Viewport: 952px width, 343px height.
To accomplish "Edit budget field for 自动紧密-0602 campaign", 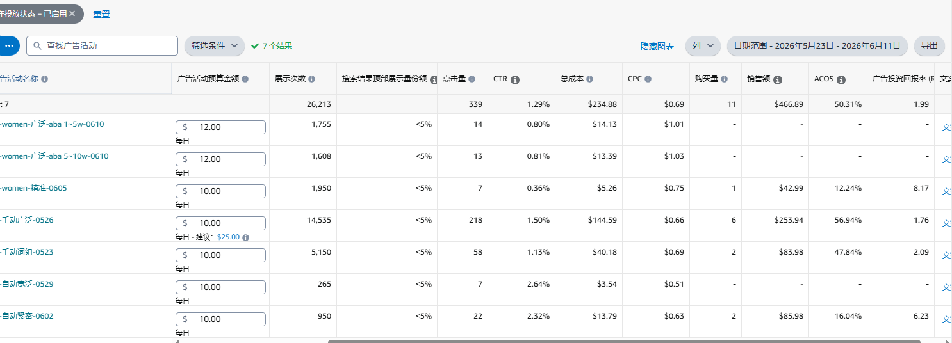I will 220,319.
